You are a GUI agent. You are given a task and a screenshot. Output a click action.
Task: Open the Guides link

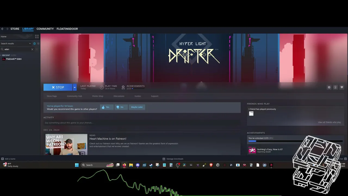click(138, 96)
